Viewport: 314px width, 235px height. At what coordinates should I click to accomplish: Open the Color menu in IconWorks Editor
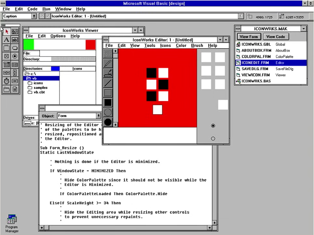(x=181, y=46)
